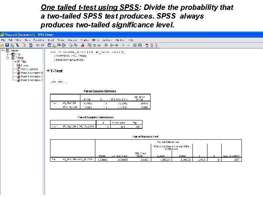Click the small plus Expand icon

pos(123,45)
